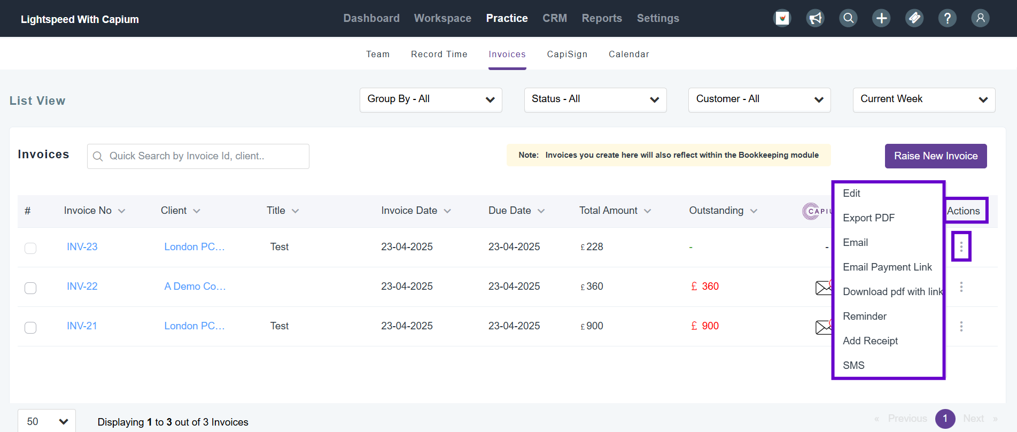
Task: Click the Raise New Invoice button
Action: pos(936,156)
